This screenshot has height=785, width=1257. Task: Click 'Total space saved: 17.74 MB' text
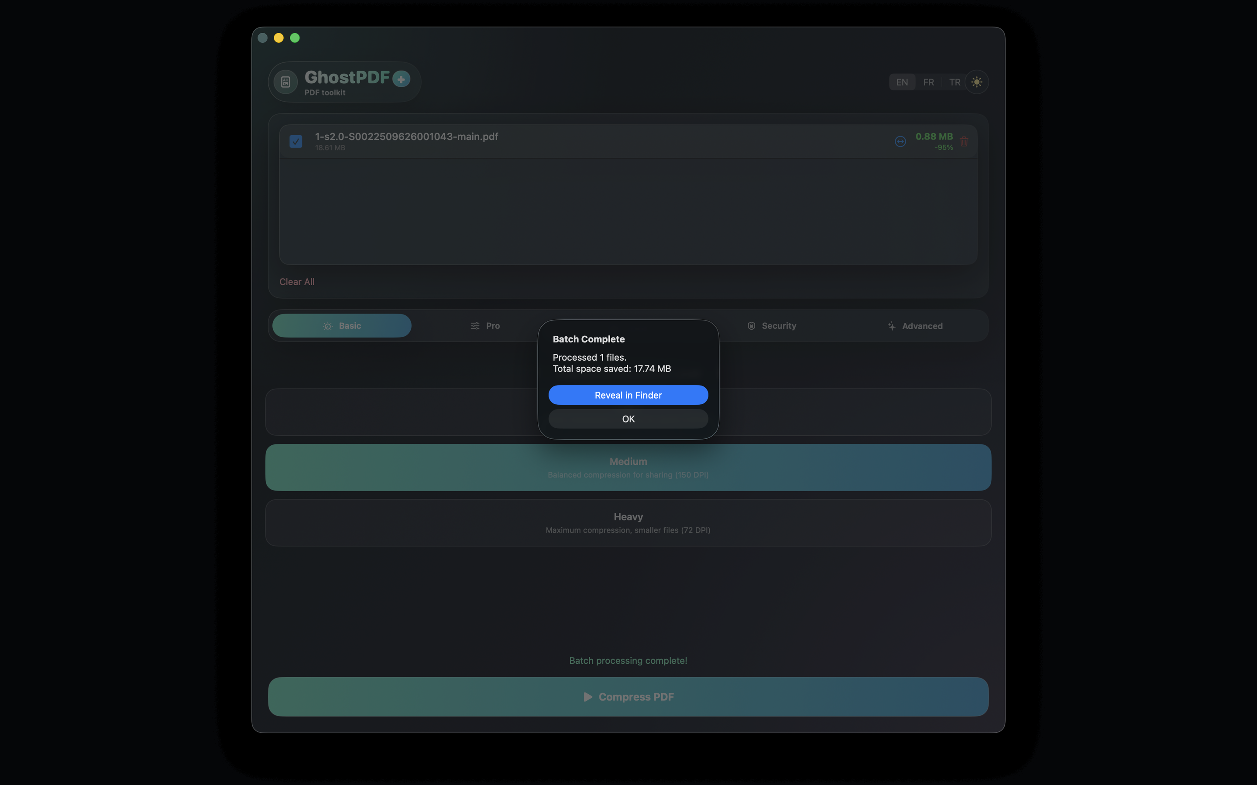[611, 369]
